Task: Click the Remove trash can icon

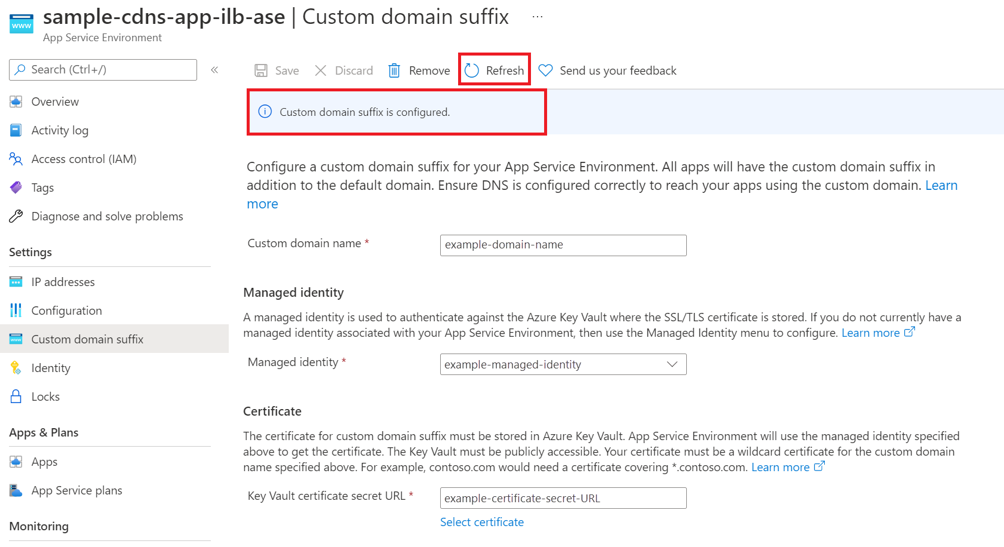Action: 394,70
